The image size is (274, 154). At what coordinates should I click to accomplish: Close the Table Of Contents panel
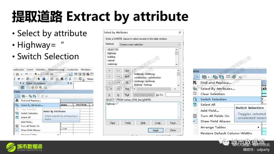pyautogui.click(x=71, y=83)
